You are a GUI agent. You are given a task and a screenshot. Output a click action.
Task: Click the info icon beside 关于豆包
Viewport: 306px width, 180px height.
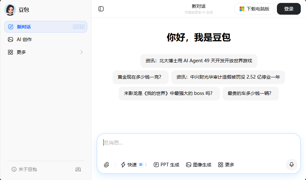pos(14,169)
